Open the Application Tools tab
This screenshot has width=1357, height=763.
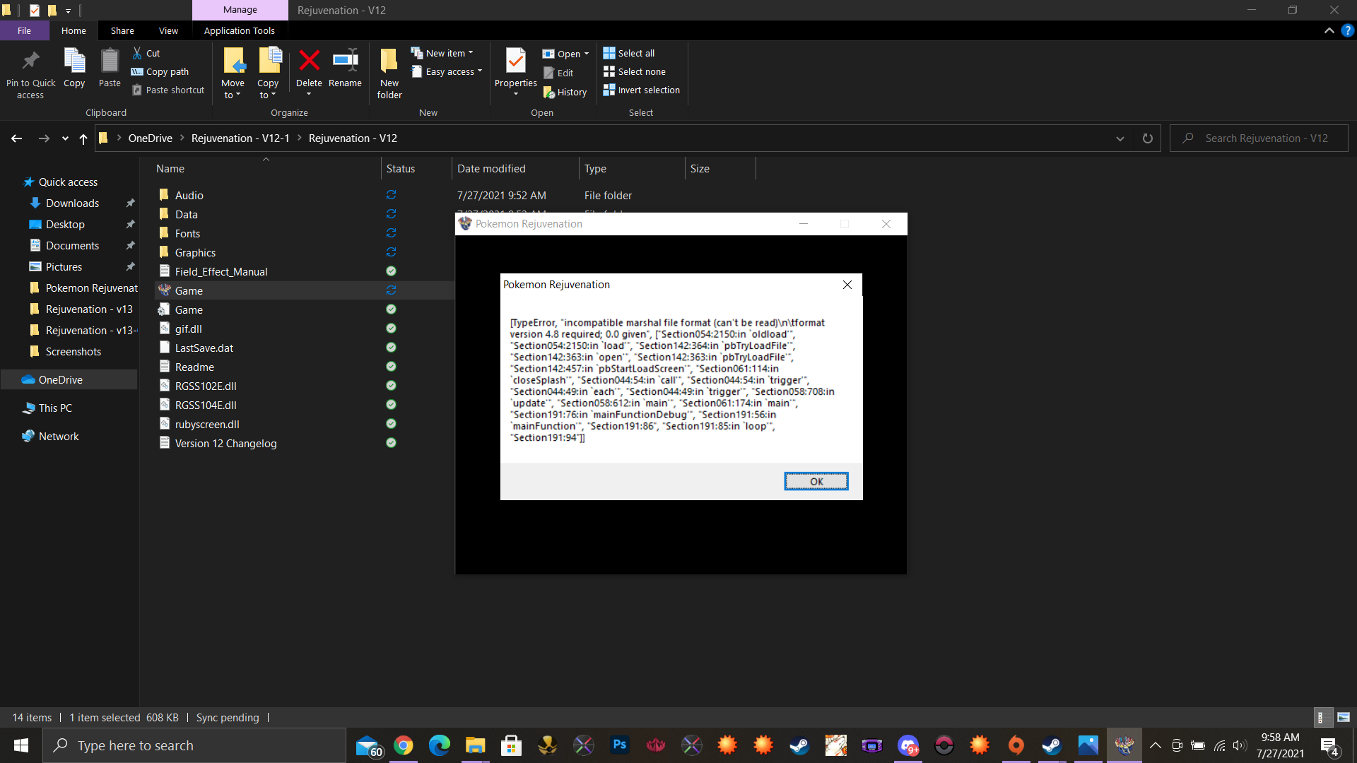point(240,30)
